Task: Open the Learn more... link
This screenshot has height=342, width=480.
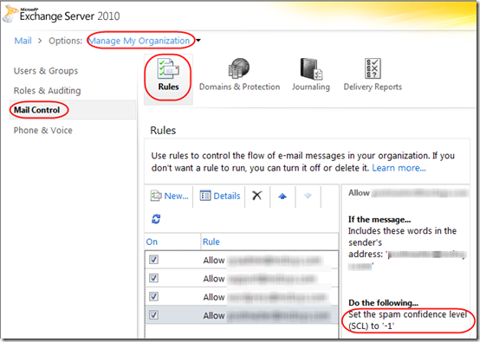Action: pyautogui.click(x=399, y=168)
